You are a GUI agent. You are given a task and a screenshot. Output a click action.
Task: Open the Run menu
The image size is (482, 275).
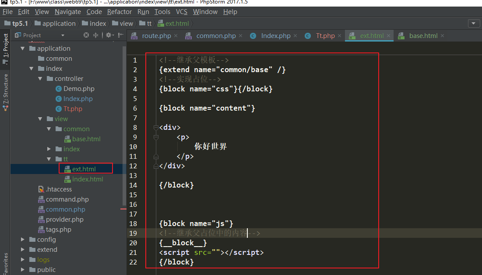click(143, 12)
